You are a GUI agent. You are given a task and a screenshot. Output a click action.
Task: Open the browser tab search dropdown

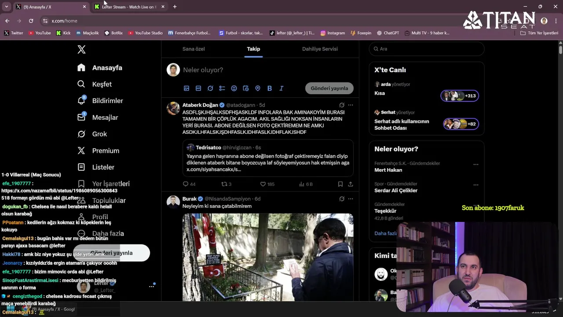7,7
